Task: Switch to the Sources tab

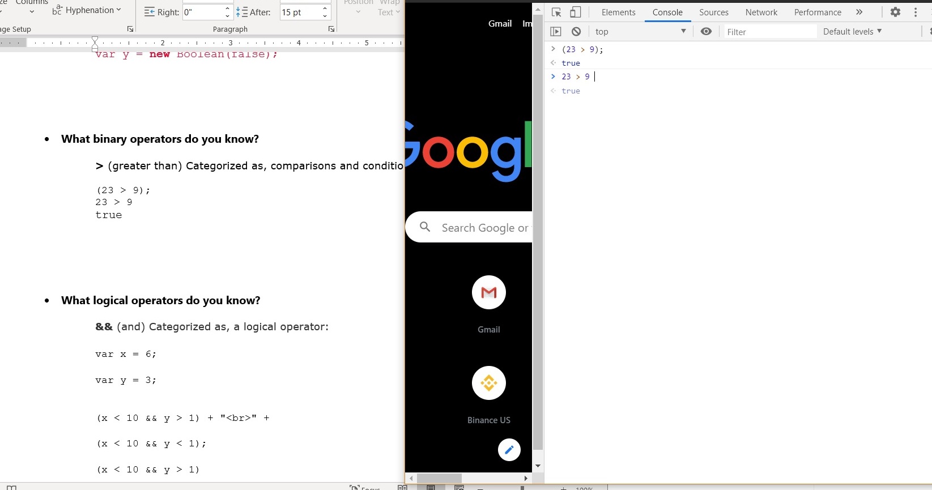Action: pyautogui.click(x=714, y=12)
